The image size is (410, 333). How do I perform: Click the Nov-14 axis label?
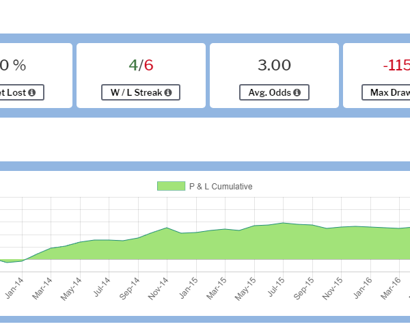tap(159, 289)
